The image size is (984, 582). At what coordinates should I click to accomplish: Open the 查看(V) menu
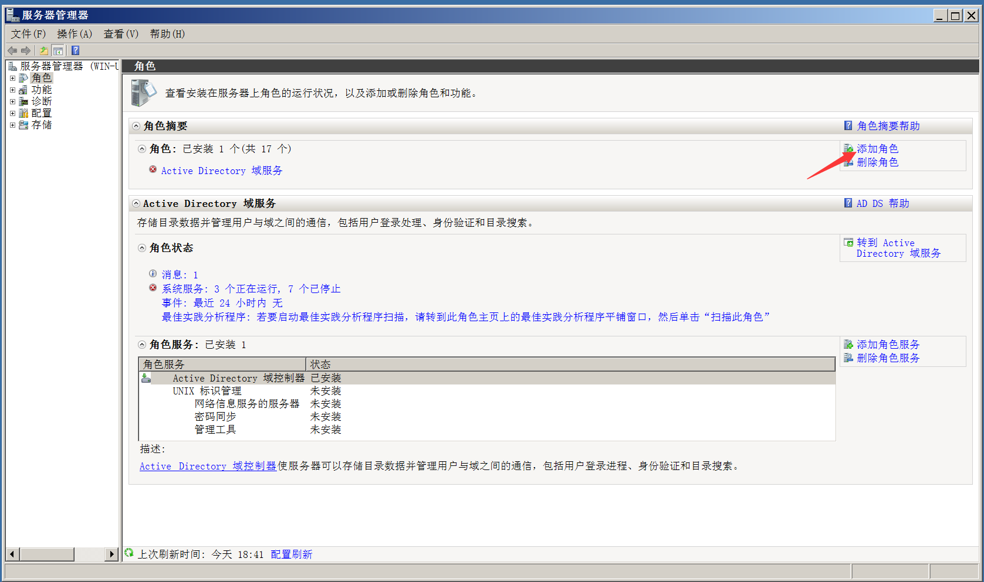[x=121, y=34]
